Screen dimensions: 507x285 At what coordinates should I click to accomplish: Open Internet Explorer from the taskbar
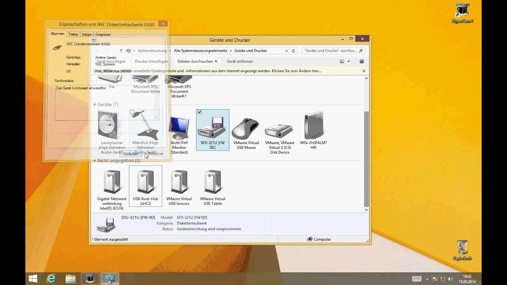(x=51, y=279)
